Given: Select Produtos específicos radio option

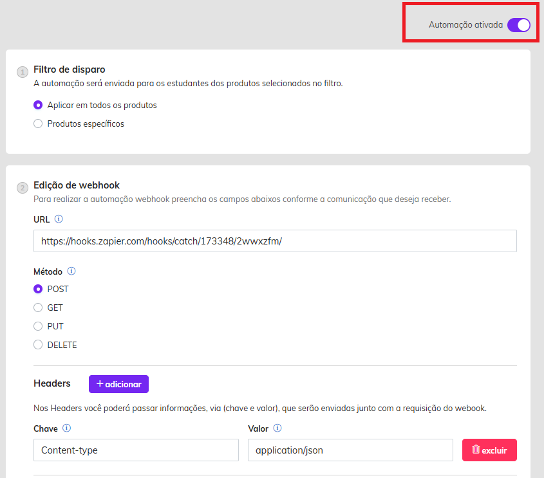Looking at the screenshot, I should 38,124.
